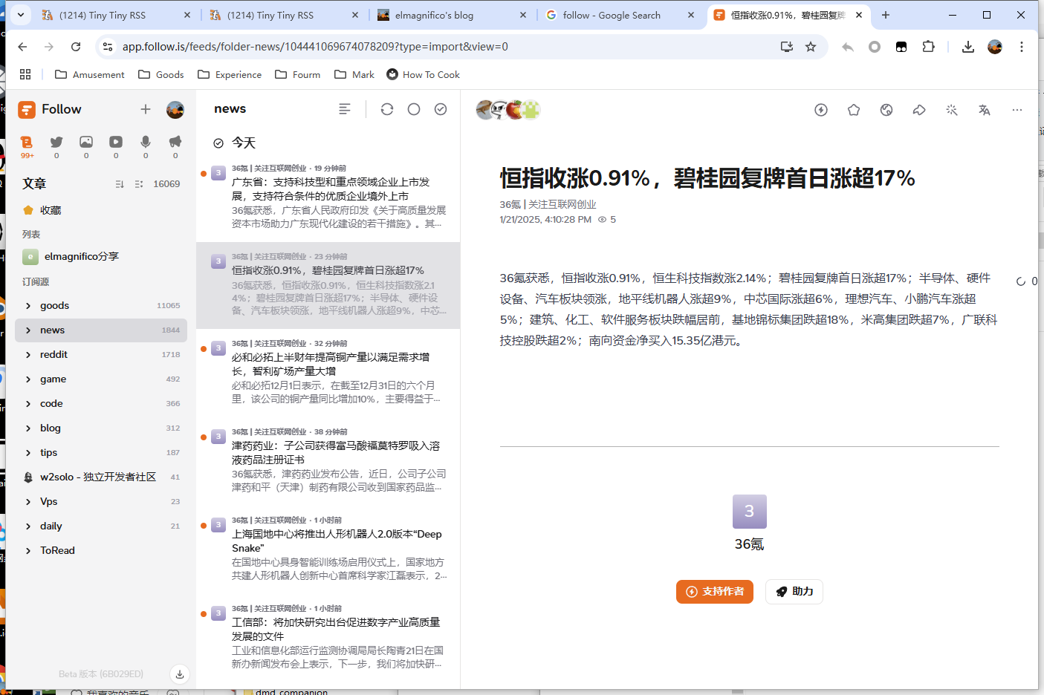The width and height of the screenshot is (1044, 695).
Task: Mark all news entries as read
Action: pyautogui.click(x=441, y=109)
